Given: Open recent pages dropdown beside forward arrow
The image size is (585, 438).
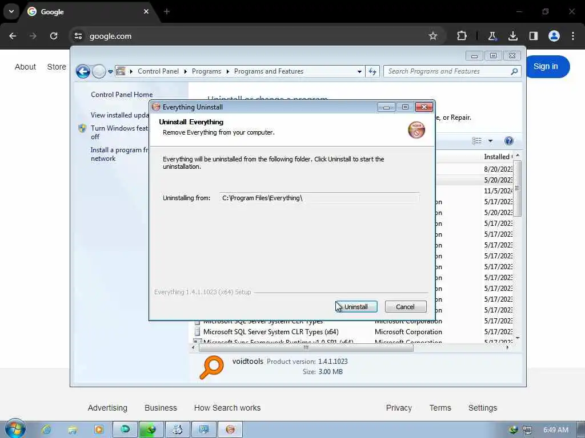Looking at the screenshot, I should (x=110, y=71).
